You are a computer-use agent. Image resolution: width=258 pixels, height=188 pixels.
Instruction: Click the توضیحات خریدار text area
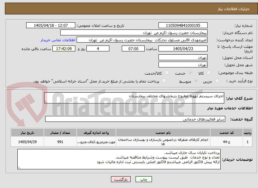(119, 159)
